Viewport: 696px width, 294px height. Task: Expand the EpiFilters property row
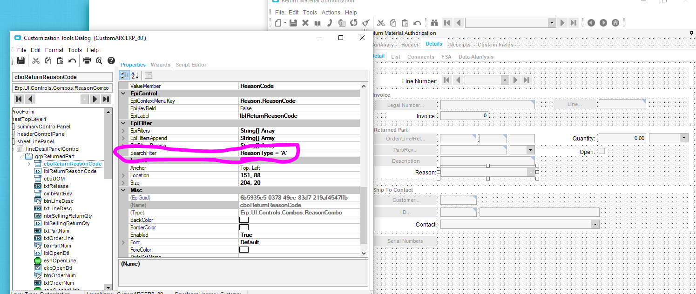pyautogui.click(x=123, y=131)
